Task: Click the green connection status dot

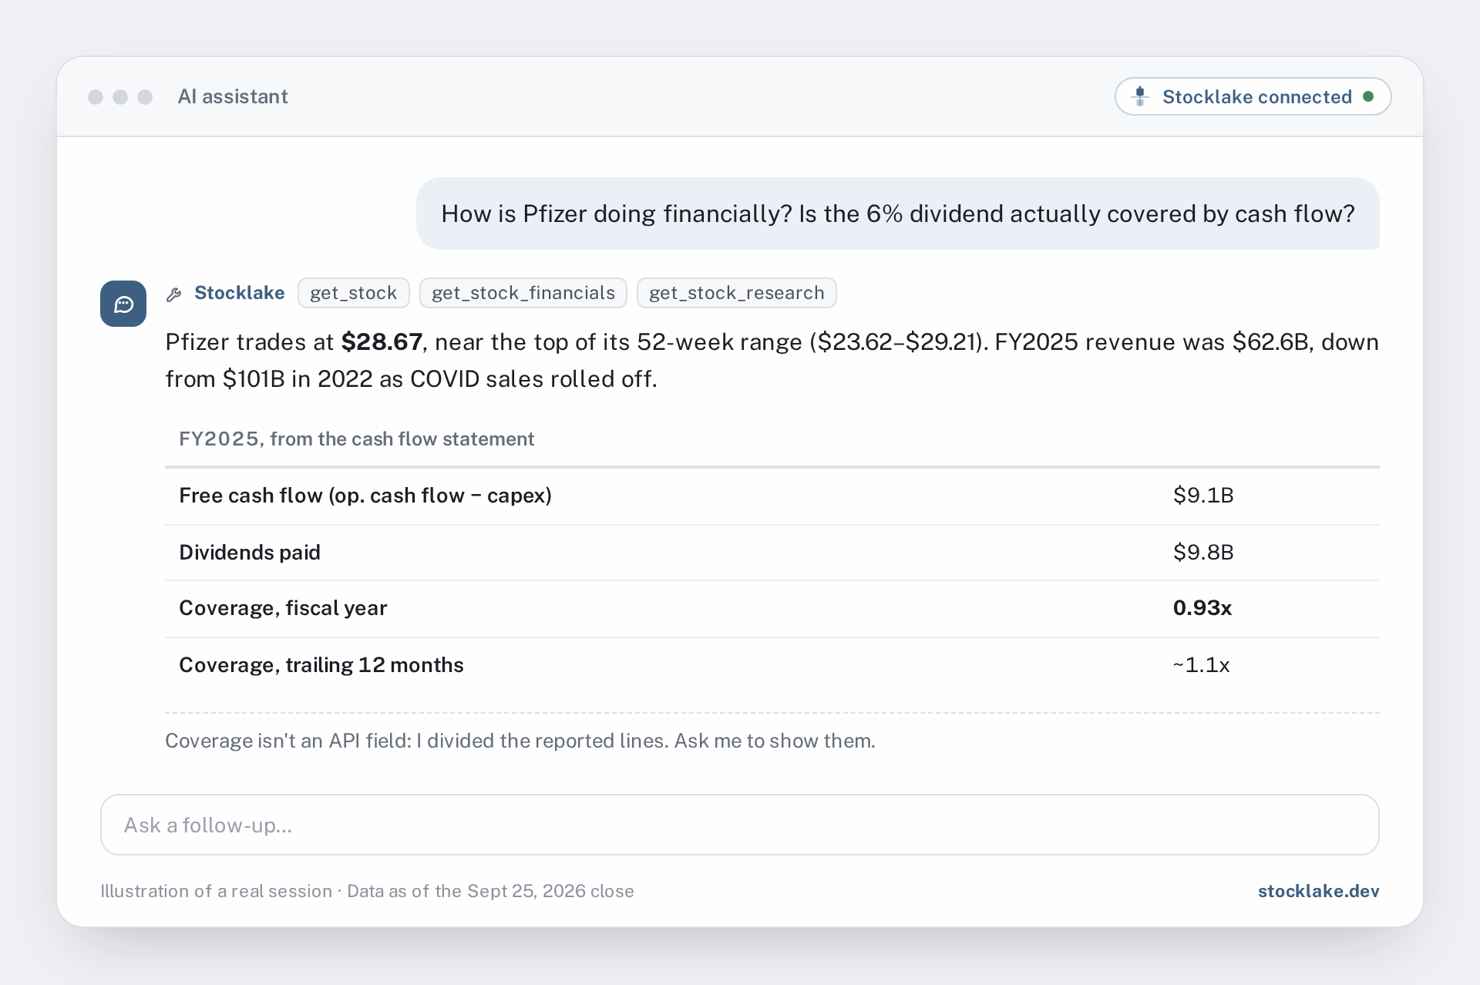Action: [1368, 96]
